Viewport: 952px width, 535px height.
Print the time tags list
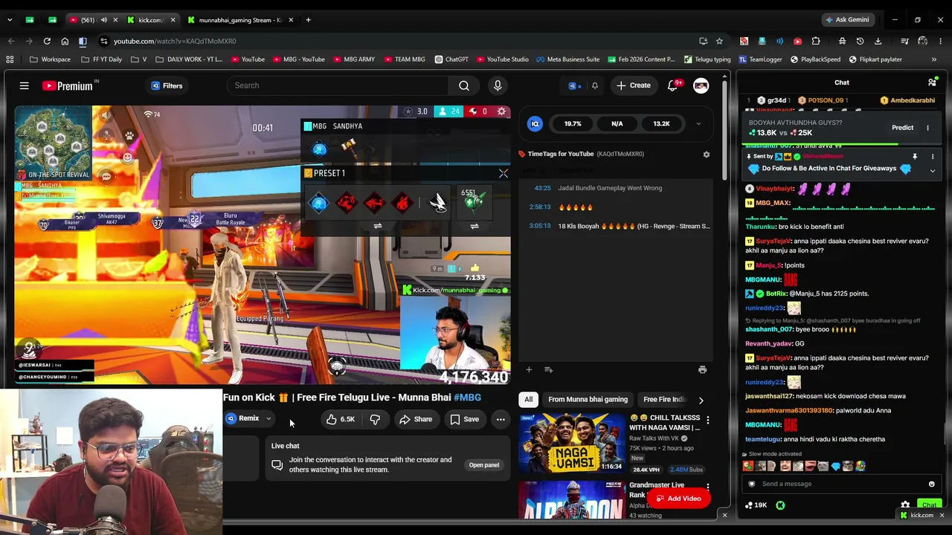coord(702,369)
